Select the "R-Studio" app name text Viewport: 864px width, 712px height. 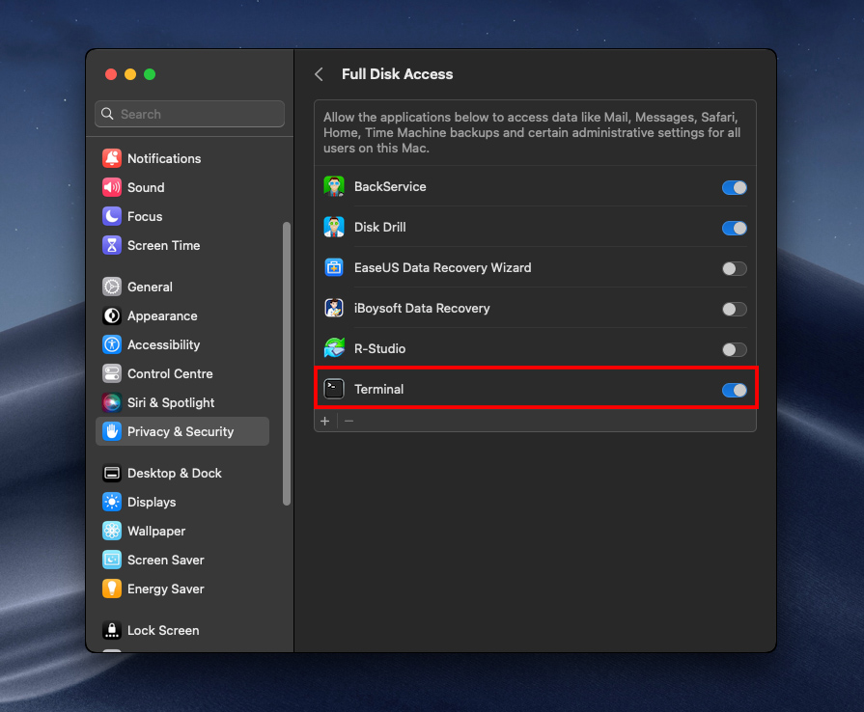click(x=379, y=348)
